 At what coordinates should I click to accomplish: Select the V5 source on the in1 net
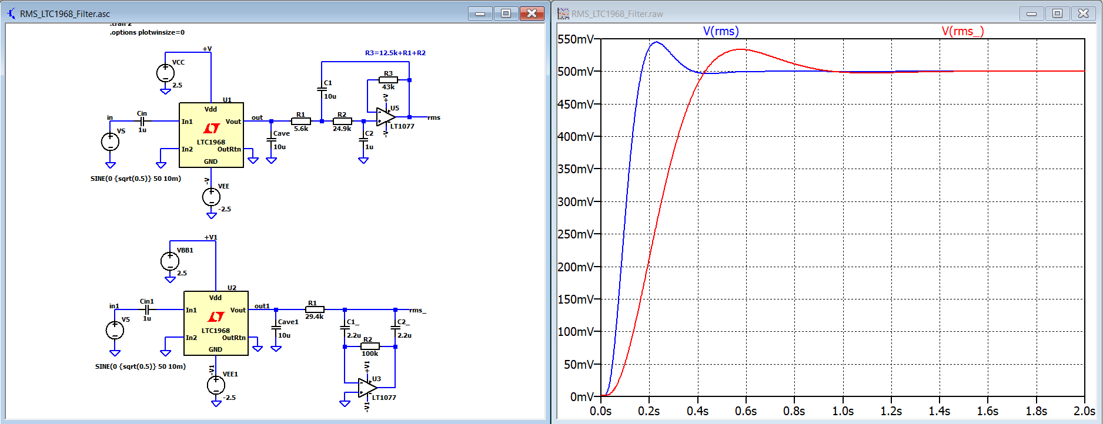click(115, 330)
